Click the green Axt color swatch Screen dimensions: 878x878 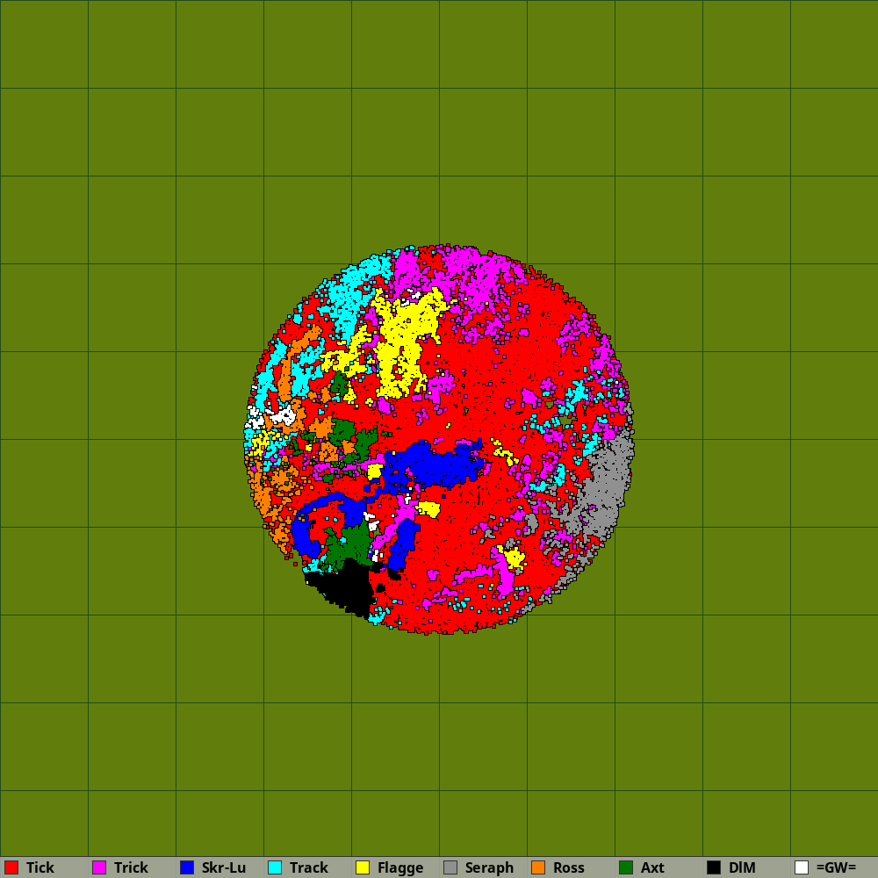(x=626, y=867)
